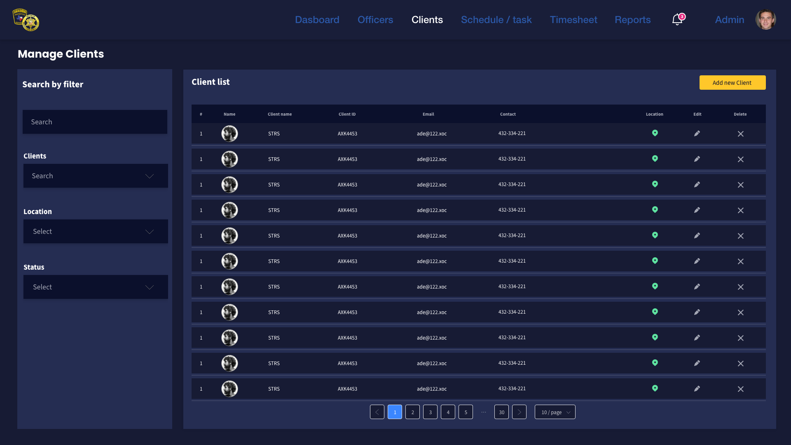Open the Status Select dropdown
Image resolution: width=791 pixels, height=445 pixels.
tap(96, 287)
